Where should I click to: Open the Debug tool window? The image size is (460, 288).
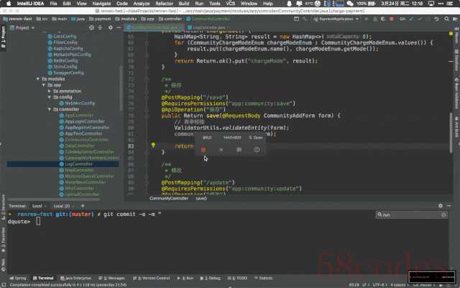point(213,278)
